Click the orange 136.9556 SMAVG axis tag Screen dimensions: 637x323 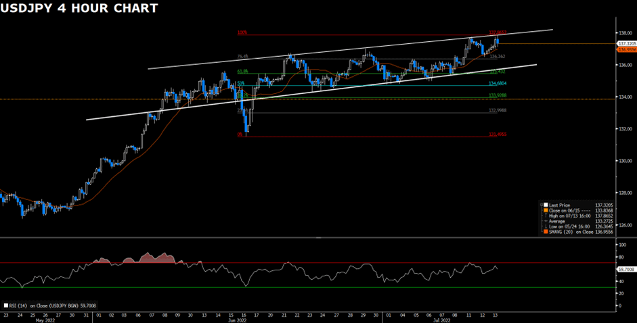(x=625, y=50)
